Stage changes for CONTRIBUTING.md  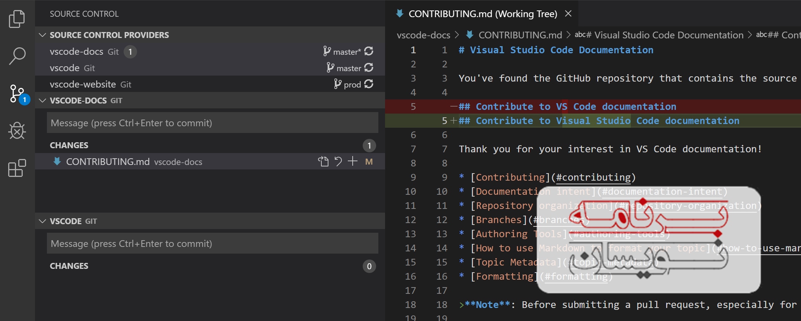click(353, 161)
